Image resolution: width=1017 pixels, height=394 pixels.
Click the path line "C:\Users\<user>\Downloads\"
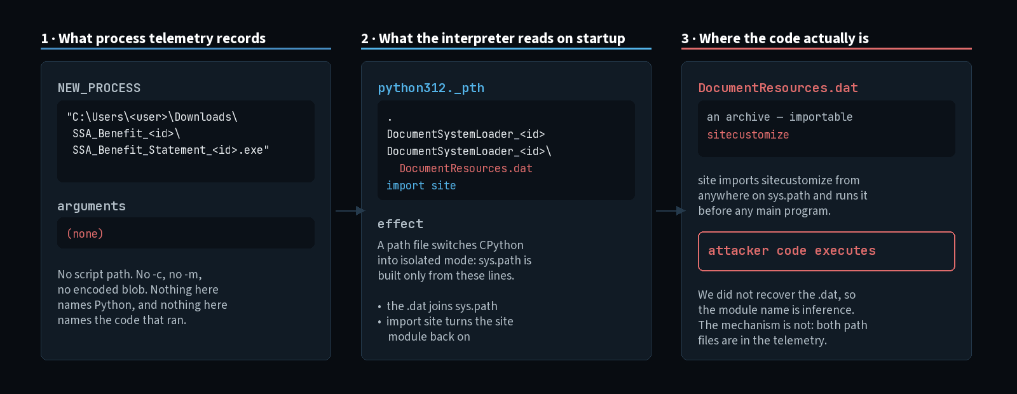152,117
